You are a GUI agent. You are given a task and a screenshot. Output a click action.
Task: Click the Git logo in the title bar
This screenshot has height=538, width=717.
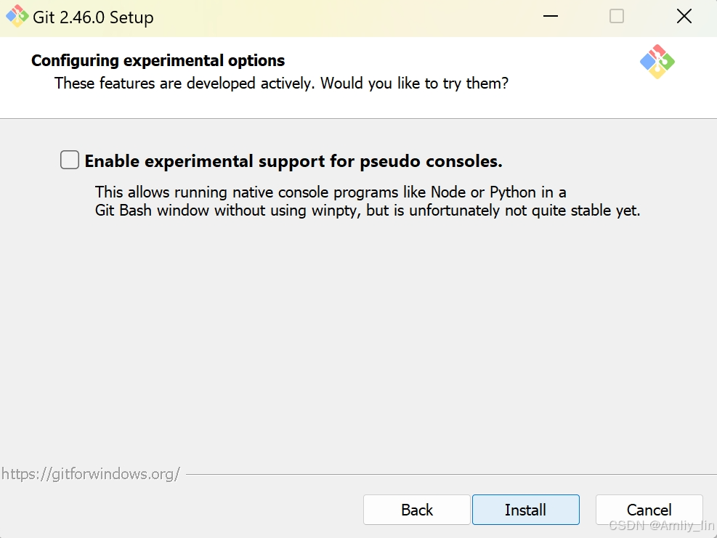[17, 17]
